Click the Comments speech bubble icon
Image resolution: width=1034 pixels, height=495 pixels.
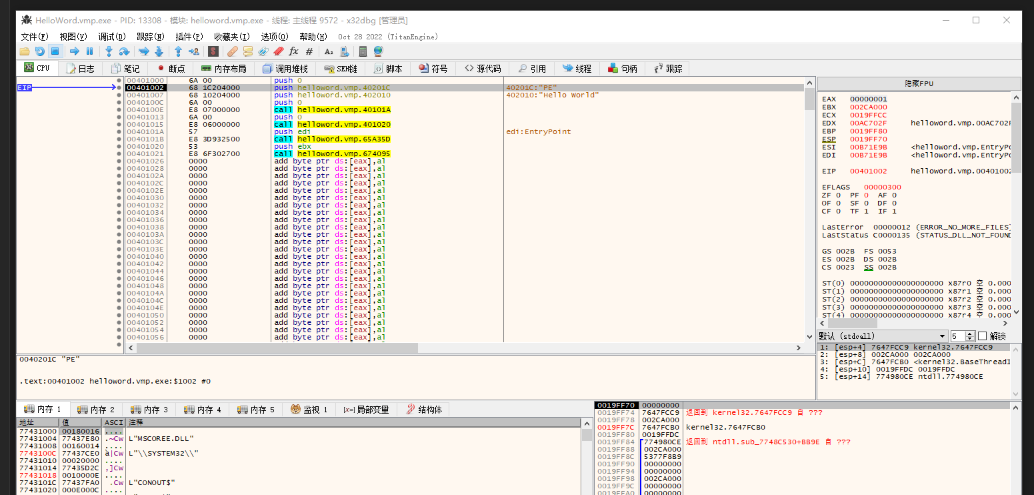[247, 51]
